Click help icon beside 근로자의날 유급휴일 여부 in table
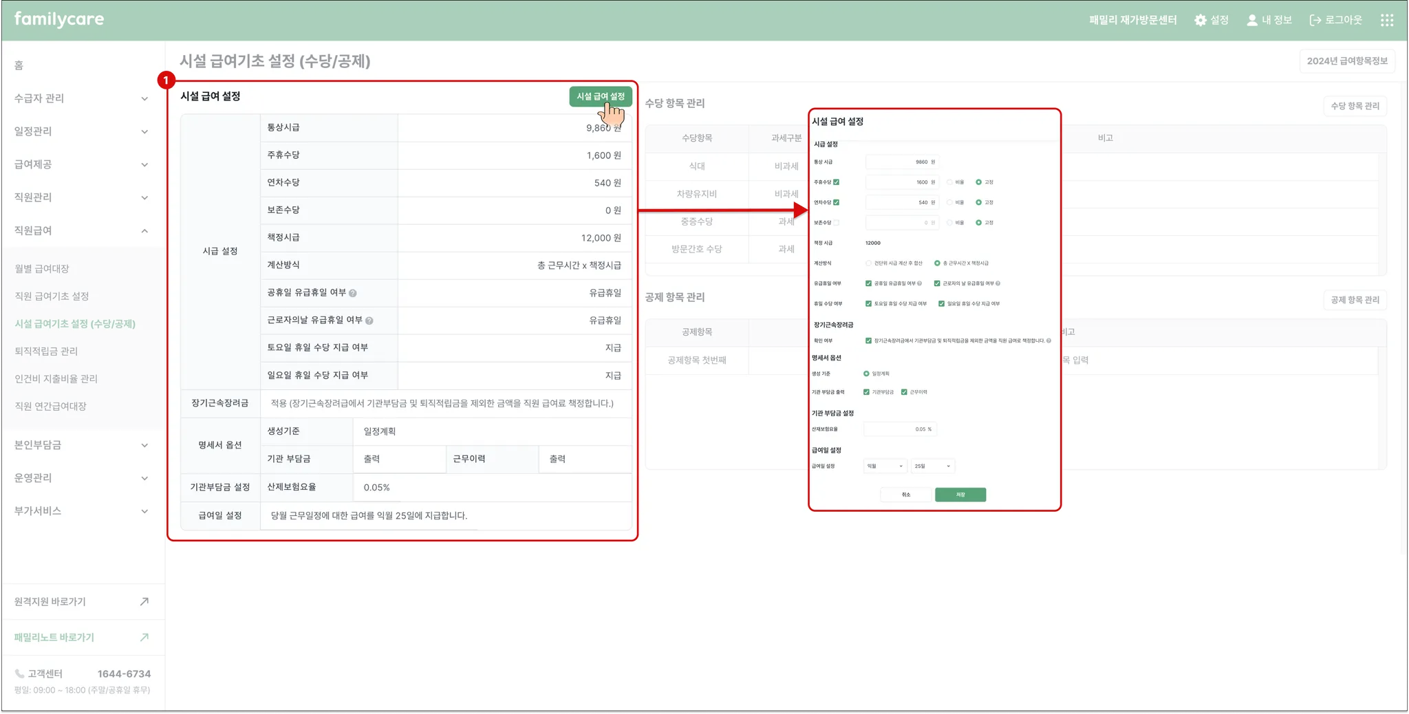1409x714 pixels. click(x=369, y=321)
